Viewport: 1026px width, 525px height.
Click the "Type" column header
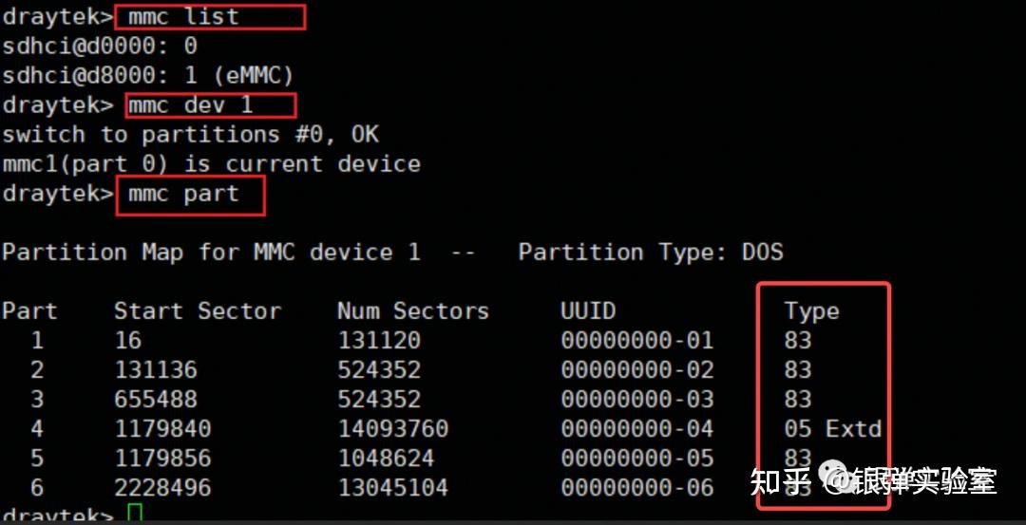811,311
